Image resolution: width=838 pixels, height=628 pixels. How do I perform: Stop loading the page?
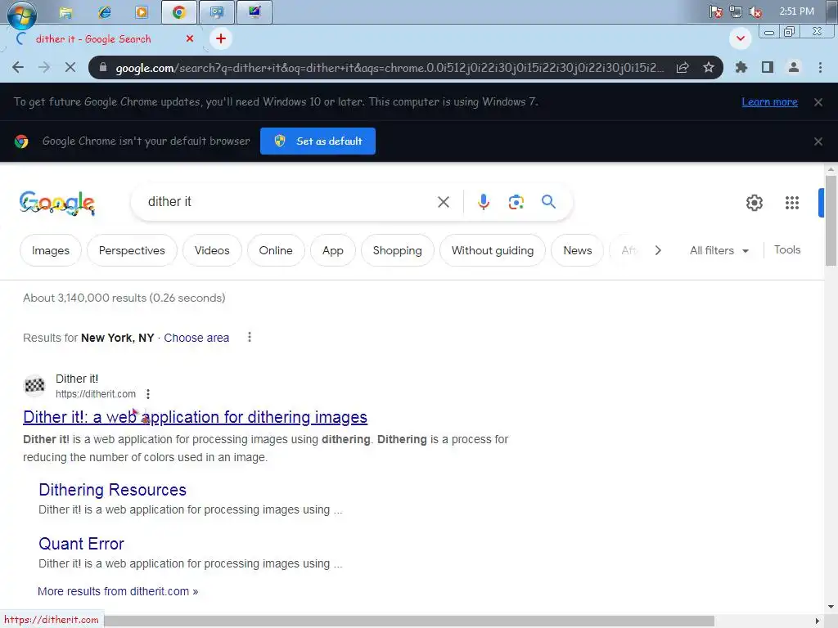click(x=70, y=67)
